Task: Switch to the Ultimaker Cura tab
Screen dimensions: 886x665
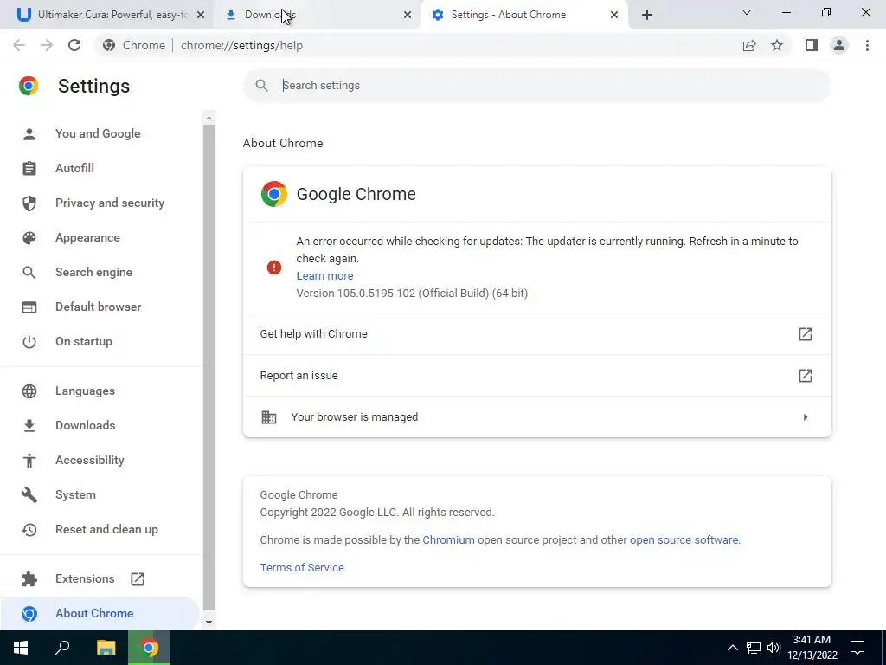Action: coord(106,15)
